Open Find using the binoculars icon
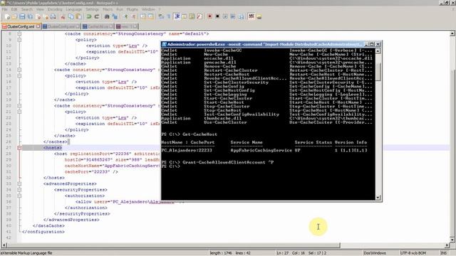456x256 pixels. click(107, 16)
